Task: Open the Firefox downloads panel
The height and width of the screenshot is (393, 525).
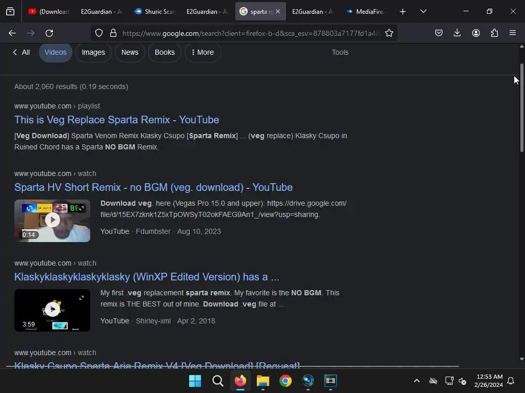Action: coord(457,33)
